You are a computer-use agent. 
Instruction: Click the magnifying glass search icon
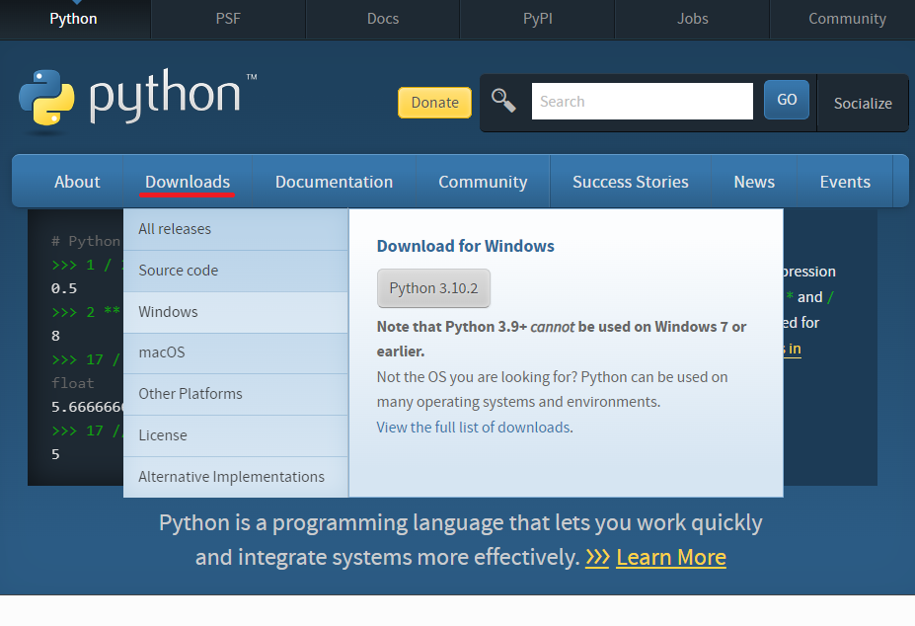click(x=503, y=101)
